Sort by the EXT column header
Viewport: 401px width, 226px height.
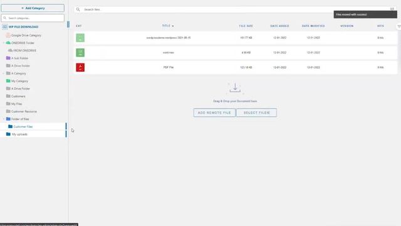tap(79, 26)
